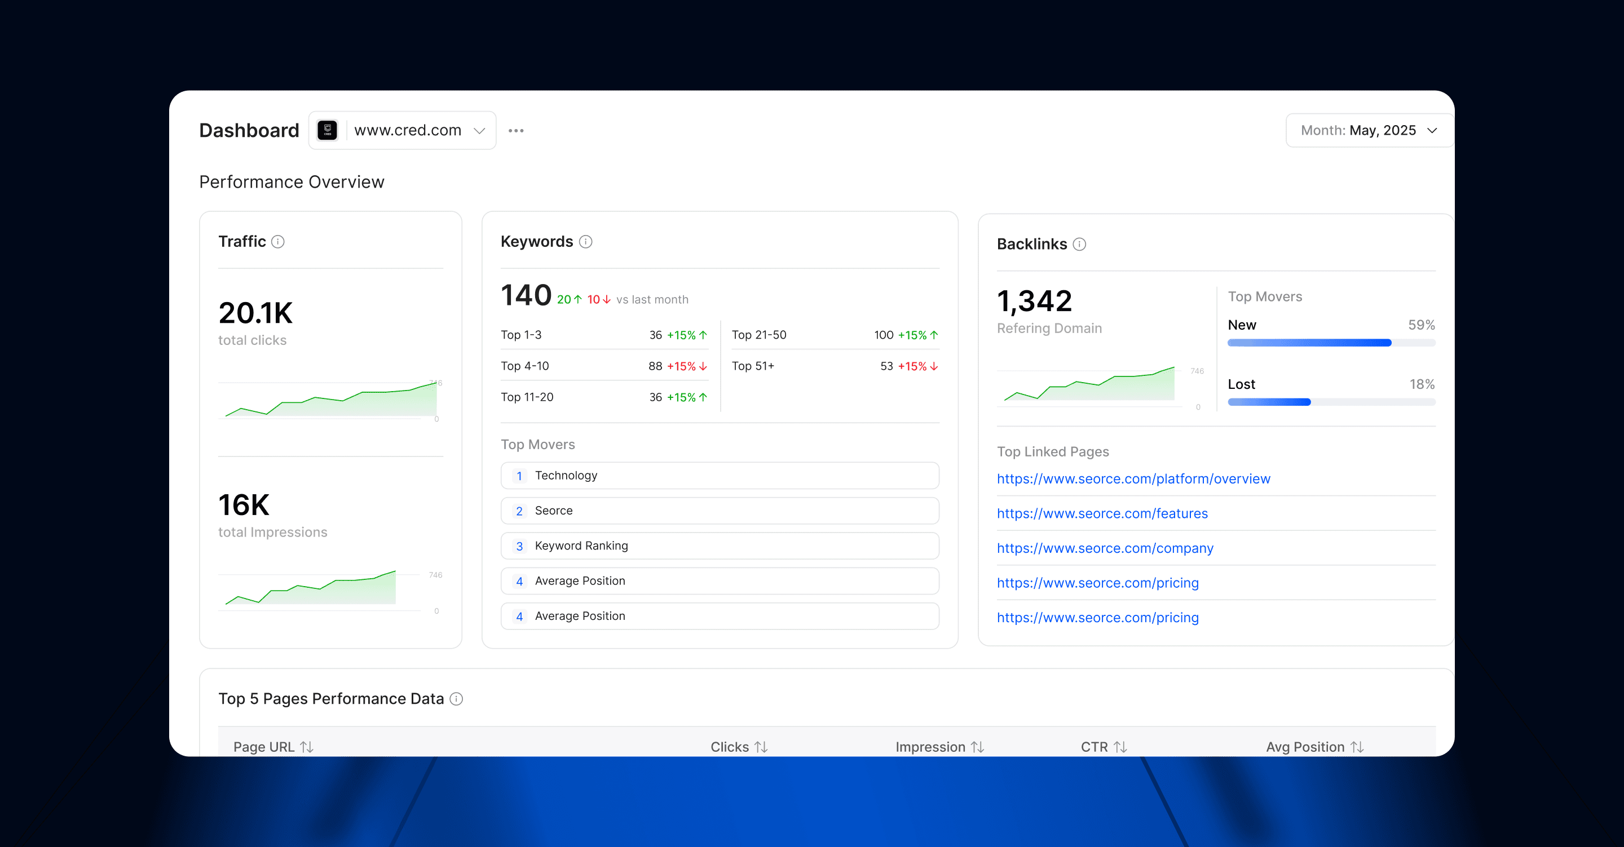The image size is (1624, 847).
Task: Click the Traffic info icon
Action: tap(278, 242)
